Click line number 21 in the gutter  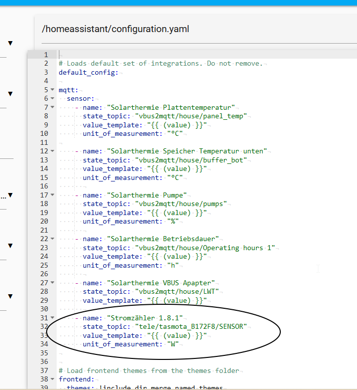click(x=44, y=230)
